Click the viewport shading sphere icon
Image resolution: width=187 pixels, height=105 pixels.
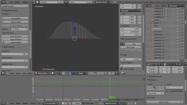[54, 73]
